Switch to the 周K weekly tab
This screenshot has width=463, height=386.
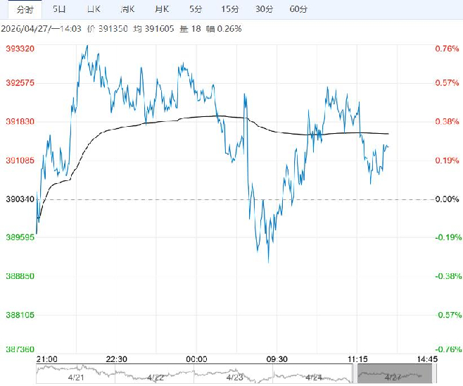(x=127, y=9)
